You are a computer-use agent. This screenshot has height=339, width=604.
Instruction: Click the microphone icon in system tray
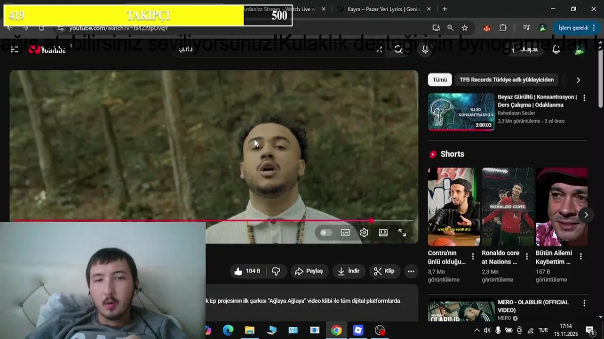click(498, 330)
